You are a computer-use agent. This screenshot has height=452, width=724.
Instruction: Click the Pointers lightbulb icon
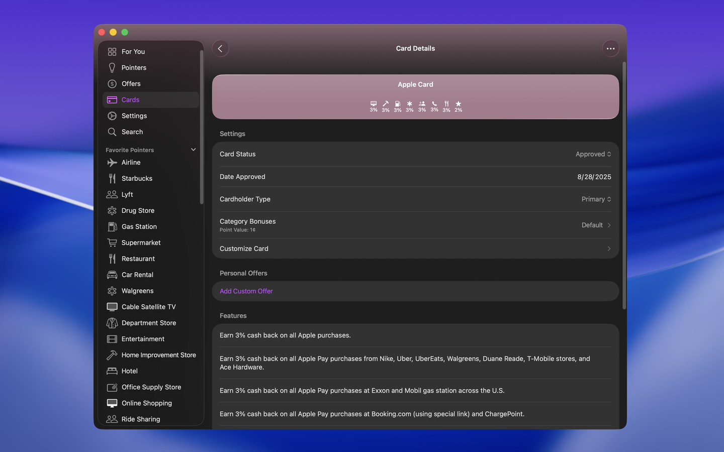coord(112,68)
